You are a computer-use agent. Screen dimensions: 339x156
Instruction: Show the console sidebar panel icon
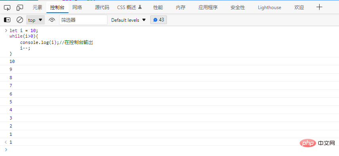click(7, 20)
